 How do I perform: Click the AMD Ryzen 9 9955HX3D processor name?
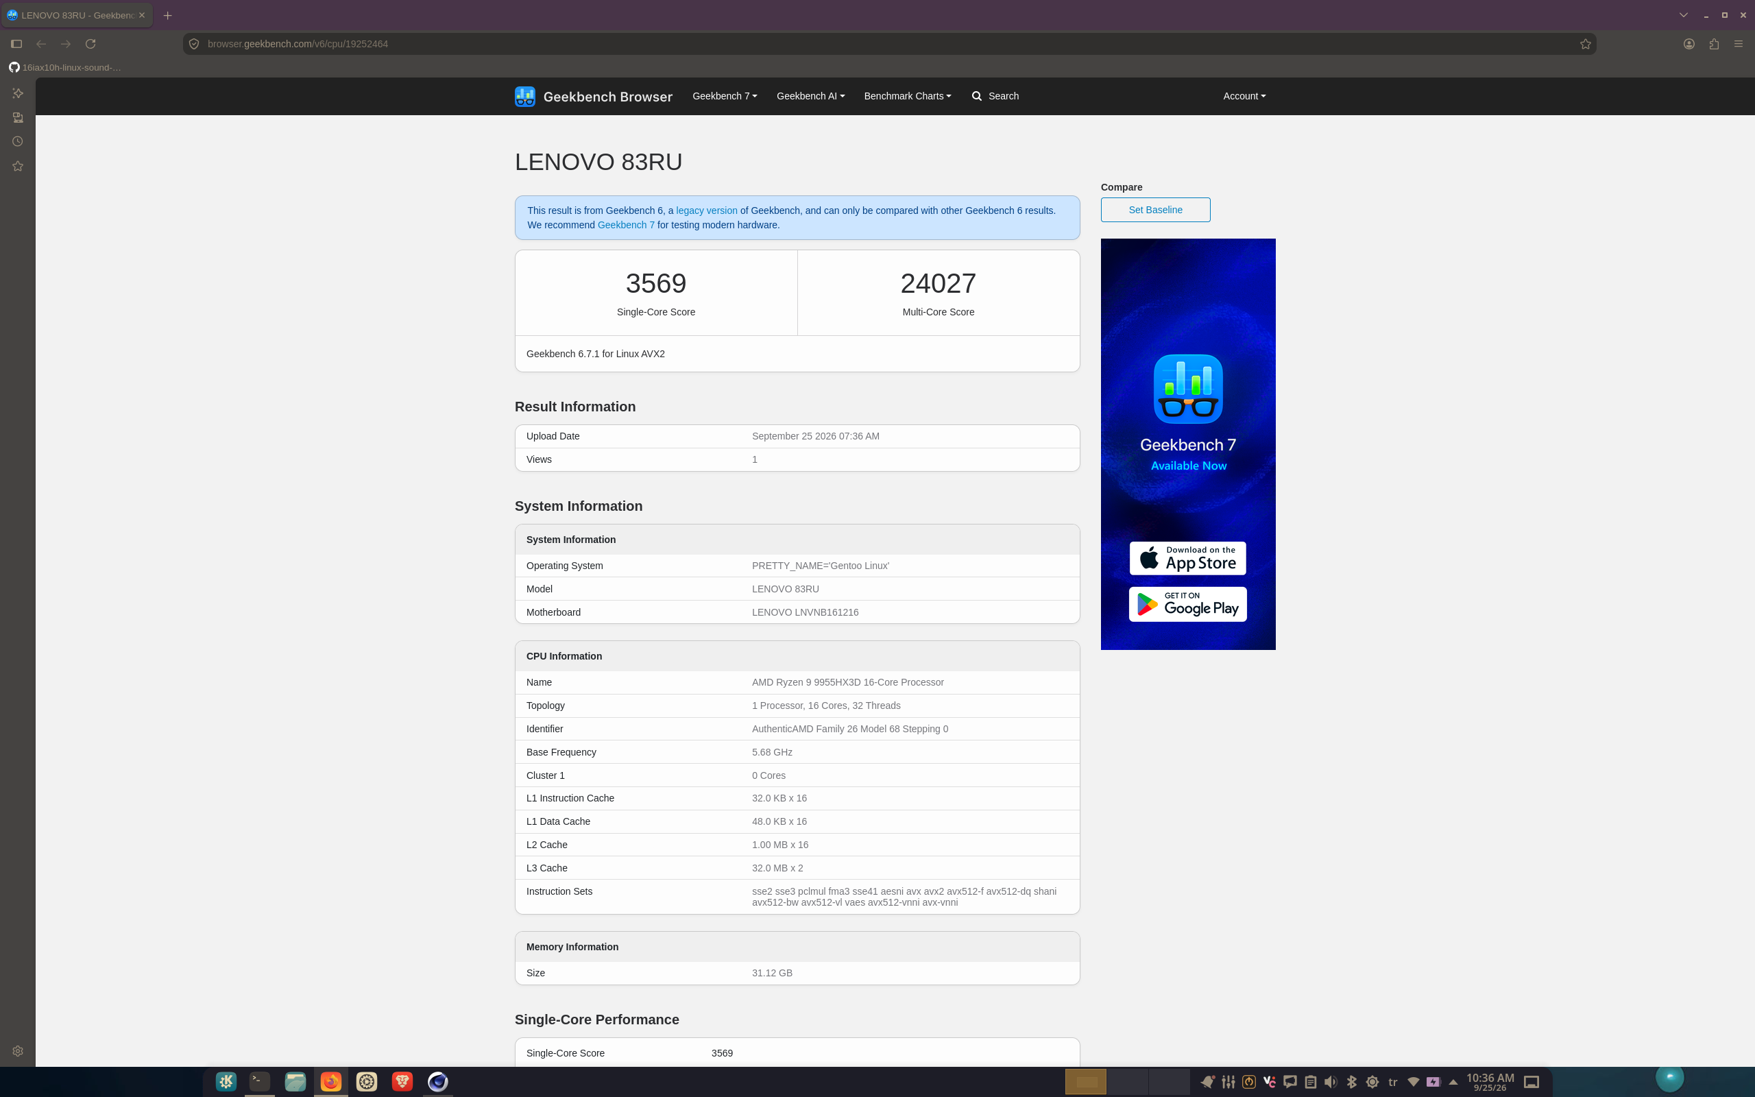click(x=848, y=682)
